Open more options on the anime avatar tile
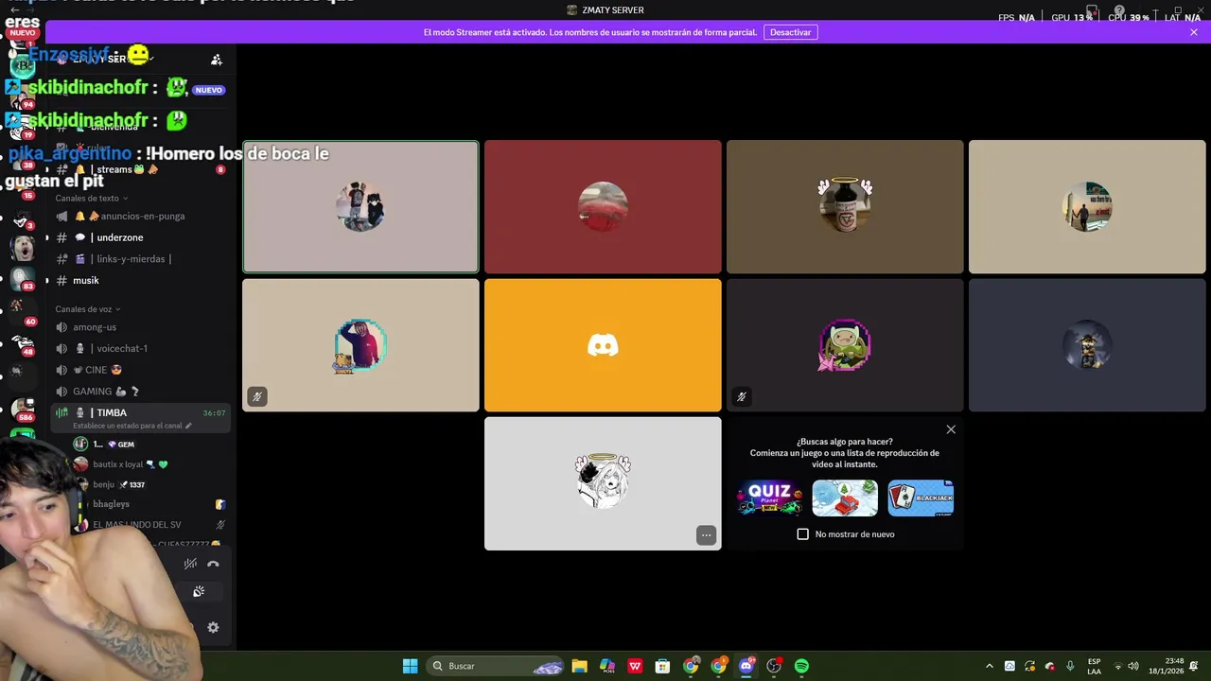 (x=706, y=535)
